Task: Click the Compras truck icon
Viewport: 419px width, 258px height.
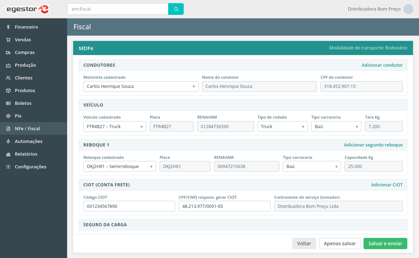Action: pyautogui.click(x=8, y=52)
